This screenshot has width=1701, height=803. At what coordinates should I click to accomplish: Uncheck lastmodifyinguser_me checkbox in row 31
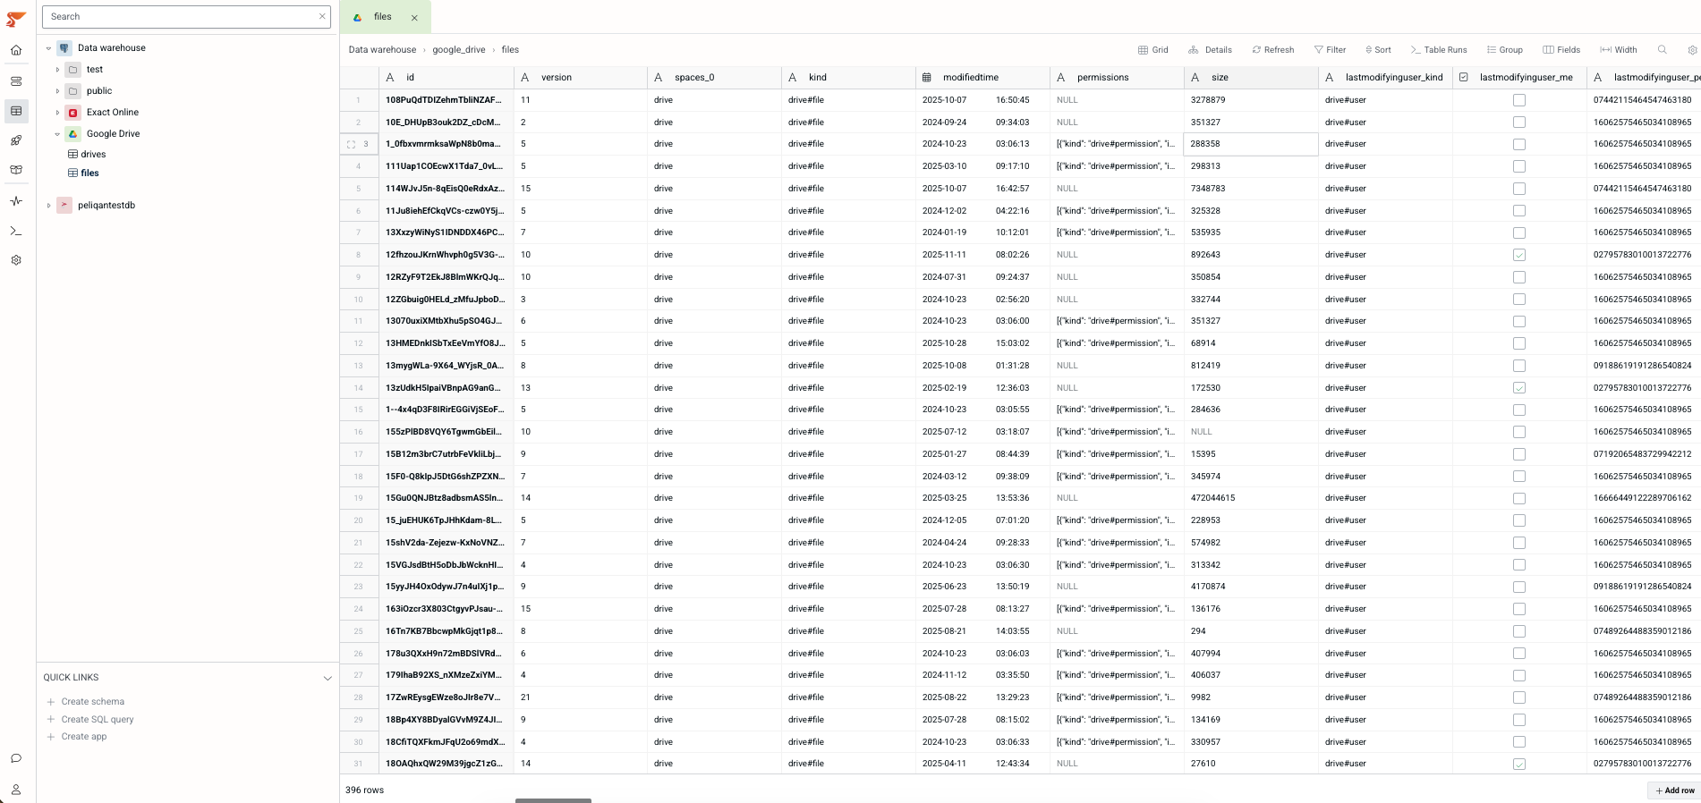tap(1519, 764)
